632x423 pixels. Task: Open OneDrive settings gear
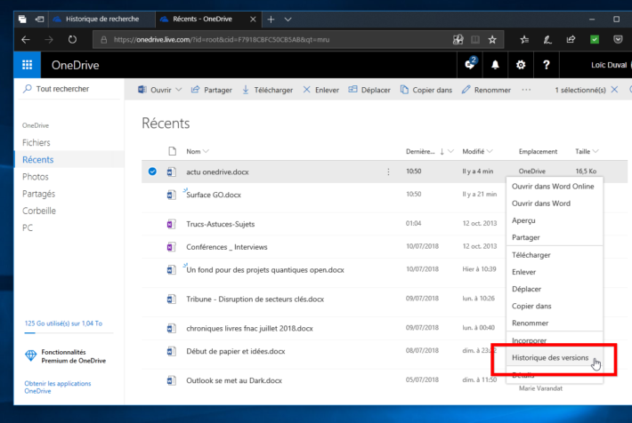[521, 65]
